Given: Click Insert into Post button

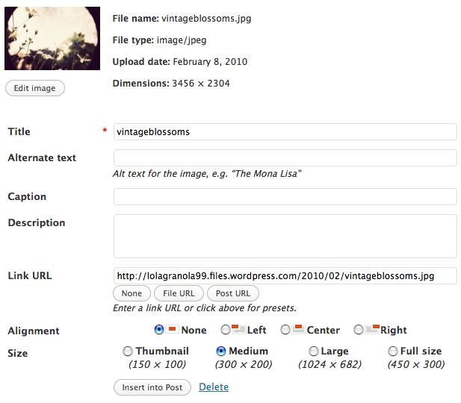Looking at the screenshot, I should [x=152, y=387].
